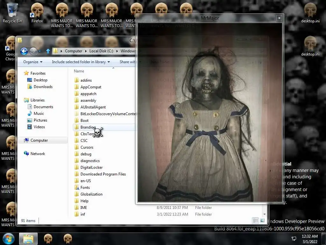The width and height of the screenshot is (326, 245).
Task: Select the AppCompat folder
Action: 88,87
